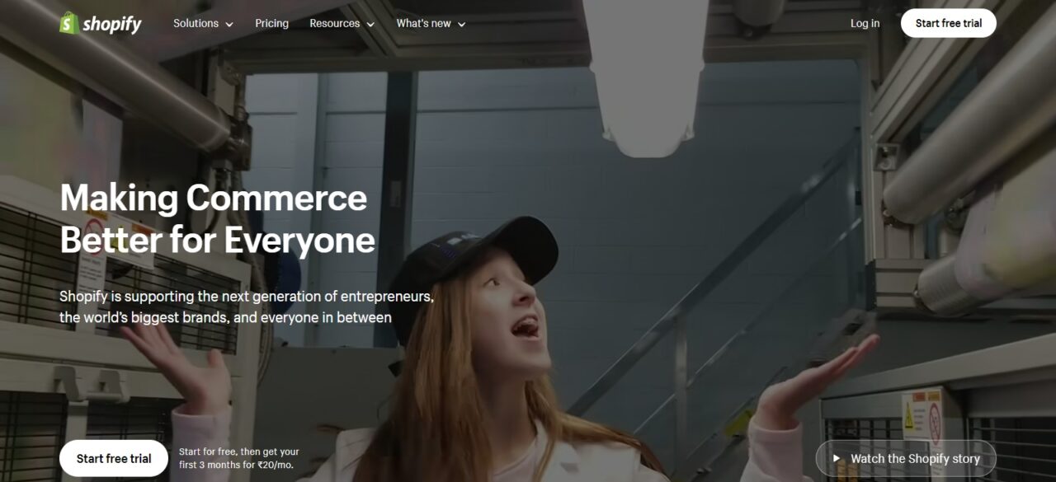The image size is (1056, 482).
Task: Click Start free trial in the top header
Action: (949, 23)
